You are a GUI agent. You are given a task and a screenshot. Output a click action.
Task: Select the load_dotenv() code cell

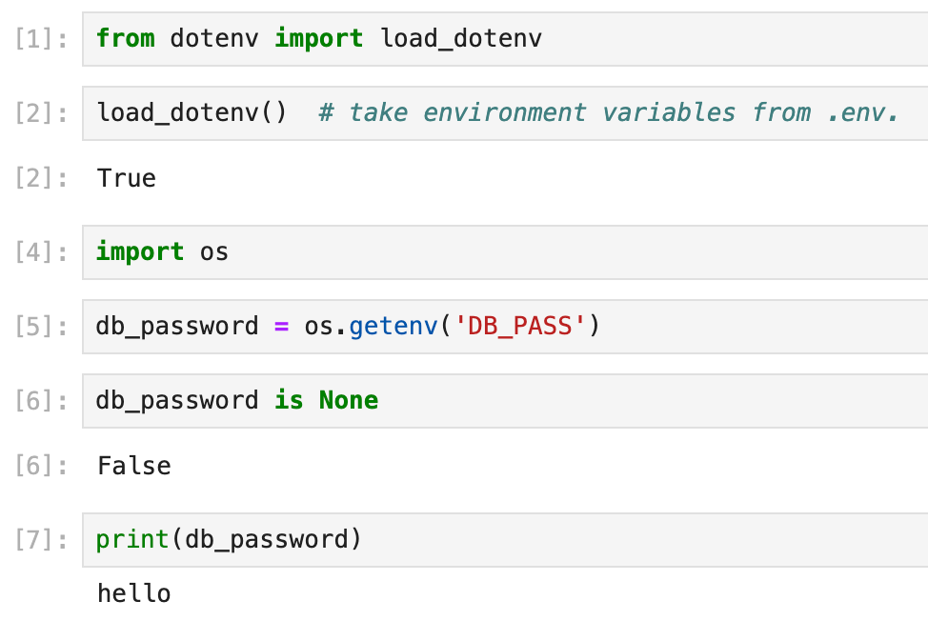tap(505, 113)
